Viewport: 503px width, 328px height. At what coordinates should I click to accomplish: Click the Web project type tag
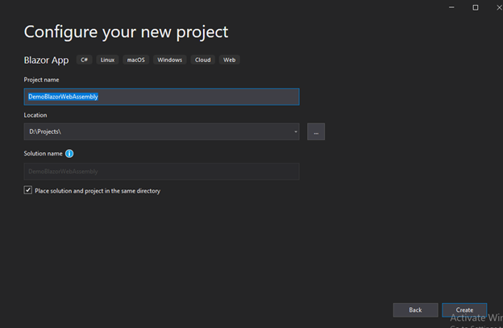coord(230,60)
